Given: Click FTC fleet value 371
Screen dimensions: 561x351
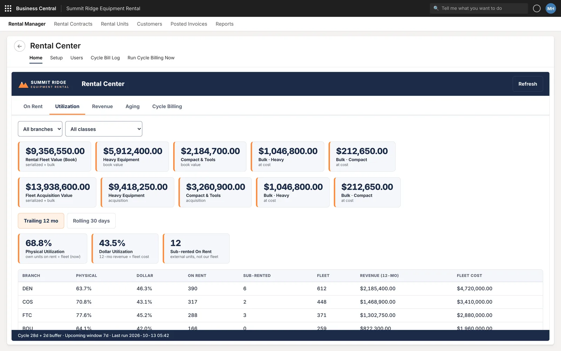Looking at the screenshot, I should 322,315.
